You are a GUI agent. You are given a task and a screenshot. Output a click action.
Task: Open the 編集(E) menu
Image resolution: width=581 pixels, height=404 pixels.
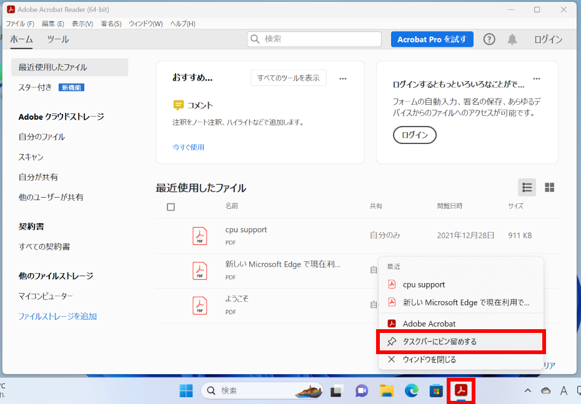53,24
